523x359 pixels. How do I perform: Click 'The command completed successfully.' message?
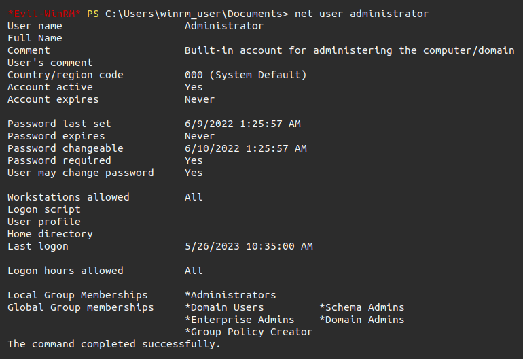pyautogui.click(x=114, y=344)
